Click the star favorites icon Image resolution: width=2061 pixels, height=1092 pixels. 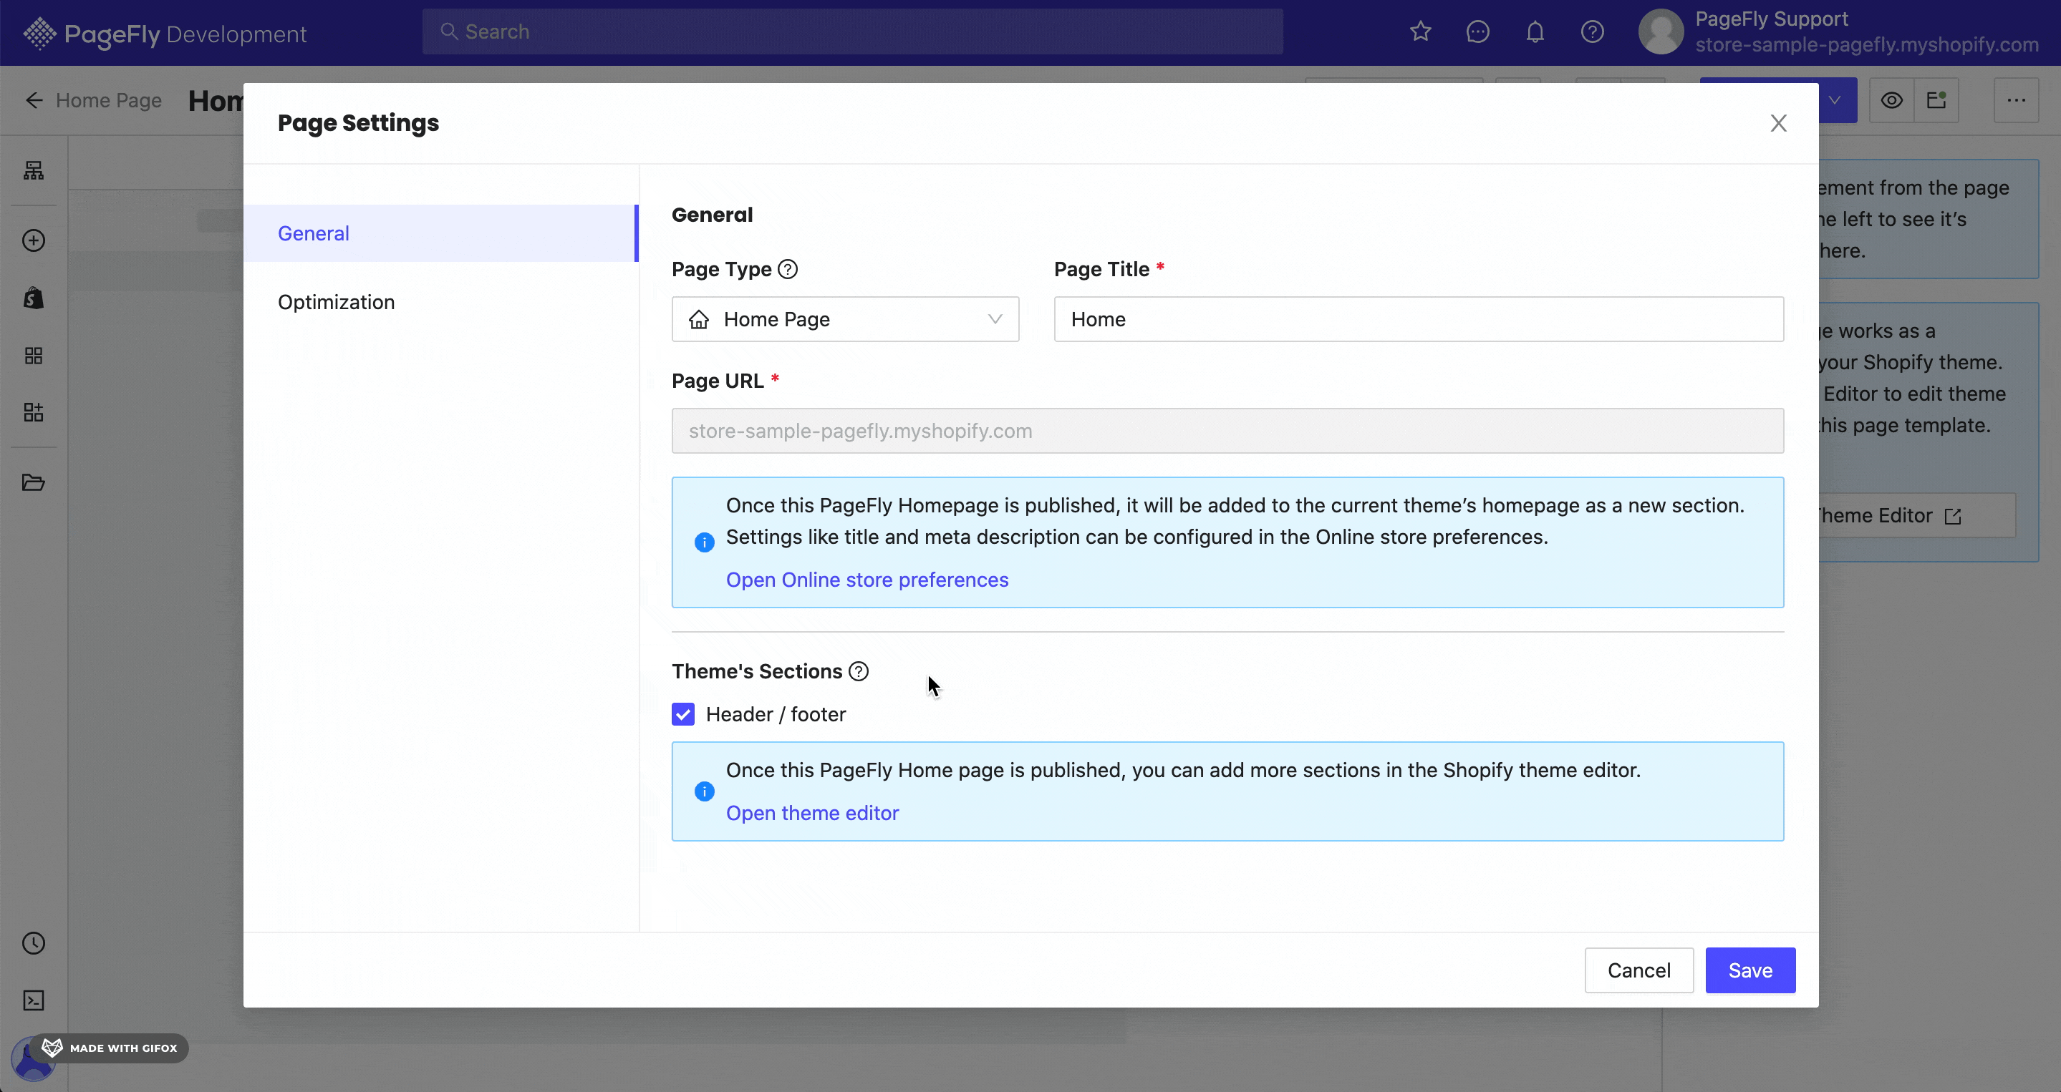pyautogui.click(x=1420, y=32)
